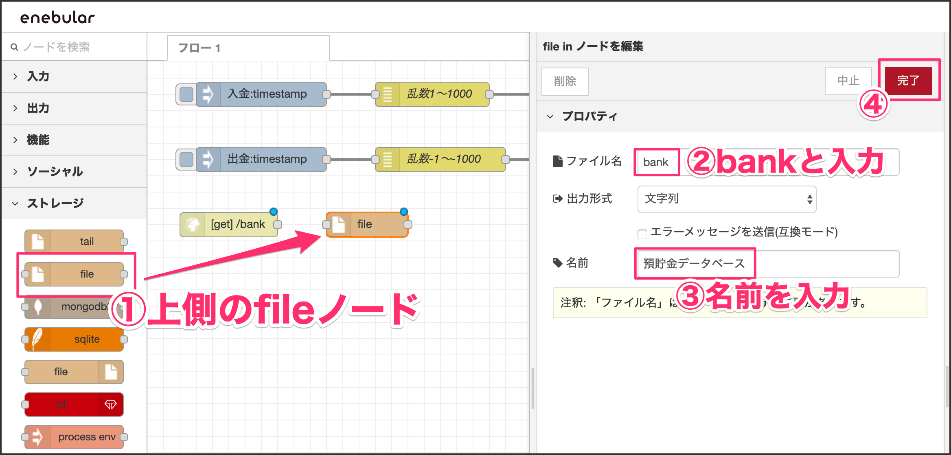Click the canvas vertical scrollbar
951x455 pixels.
click(532, 388)
